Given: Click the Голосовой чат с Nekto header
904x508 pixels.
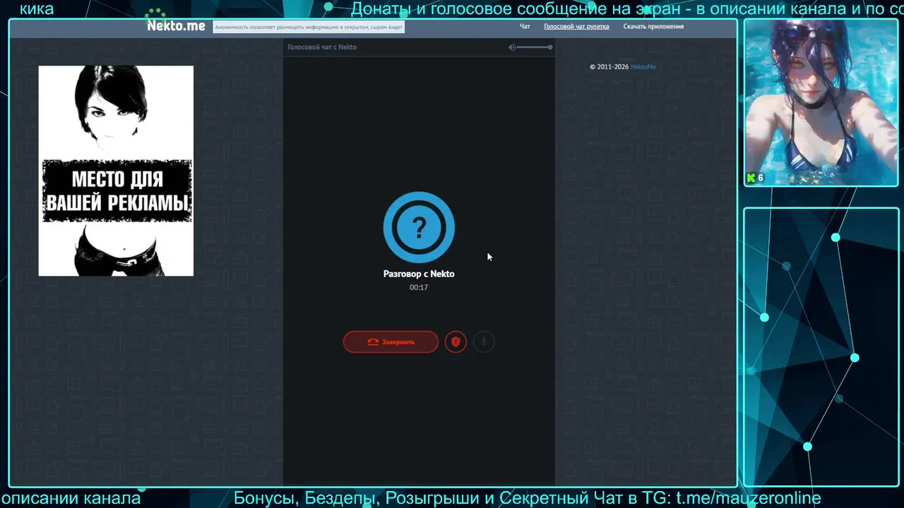Looking at the screenshot, I should (322, 47).
